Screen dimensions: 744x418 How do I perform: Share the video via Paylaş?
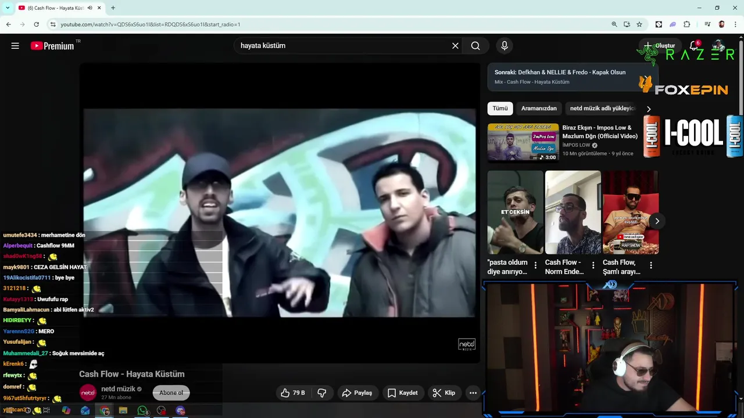coord(357,393)
